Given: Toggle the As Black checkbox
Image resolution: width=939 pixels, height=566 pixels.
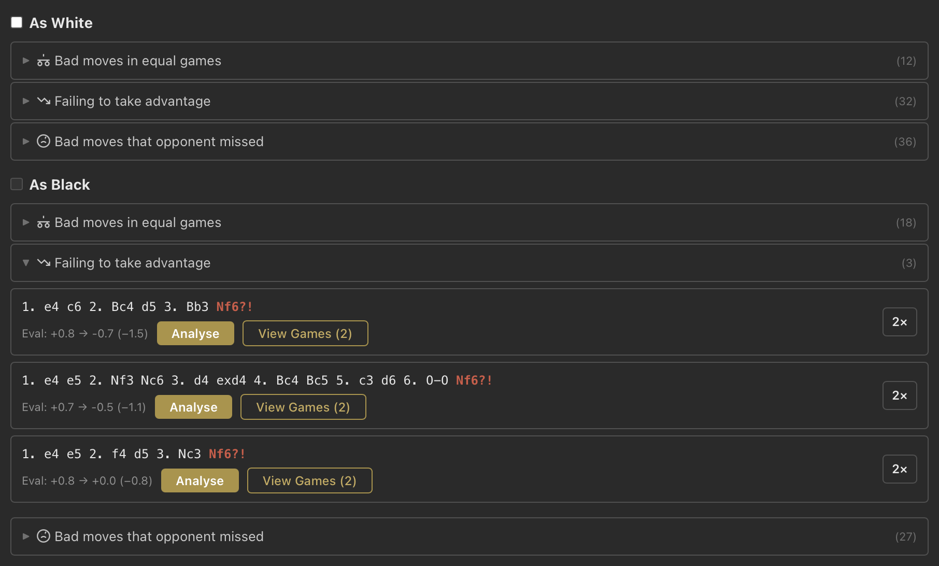Looking at the screenshot, I should (17, 184).
